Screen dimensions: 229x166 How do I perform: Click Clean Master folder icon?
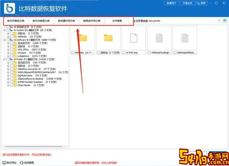(x=15, y=85)
